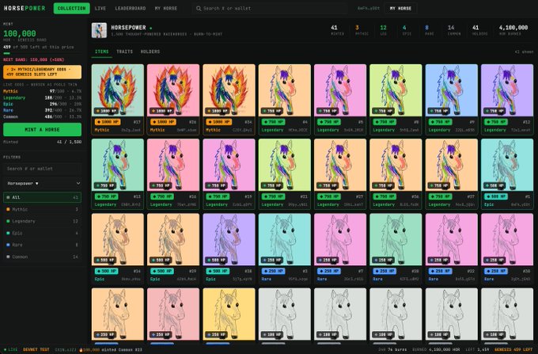Click the orange Genesis slots left banner

pyautogui.click(x=42, y=72)
